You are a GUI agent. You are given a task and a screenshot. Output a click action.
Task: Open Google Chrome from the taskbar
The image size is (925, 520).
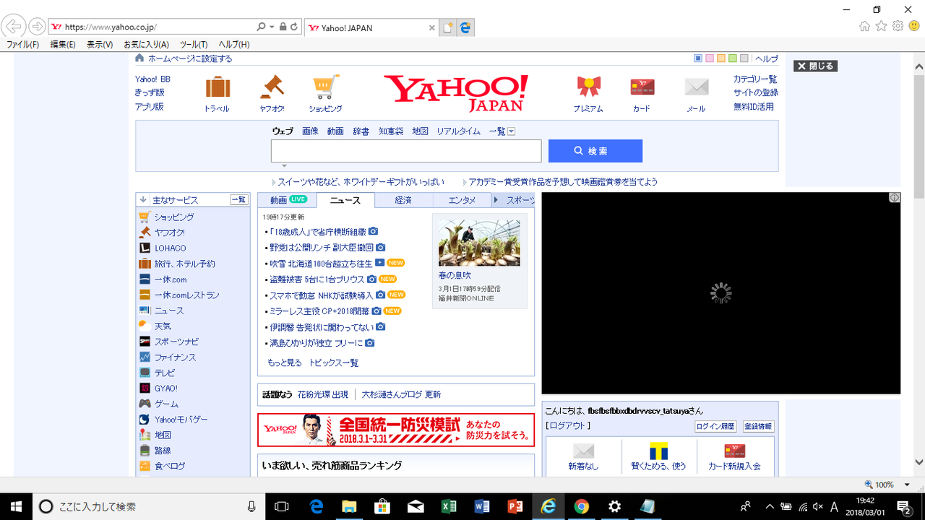pos(582,506)
